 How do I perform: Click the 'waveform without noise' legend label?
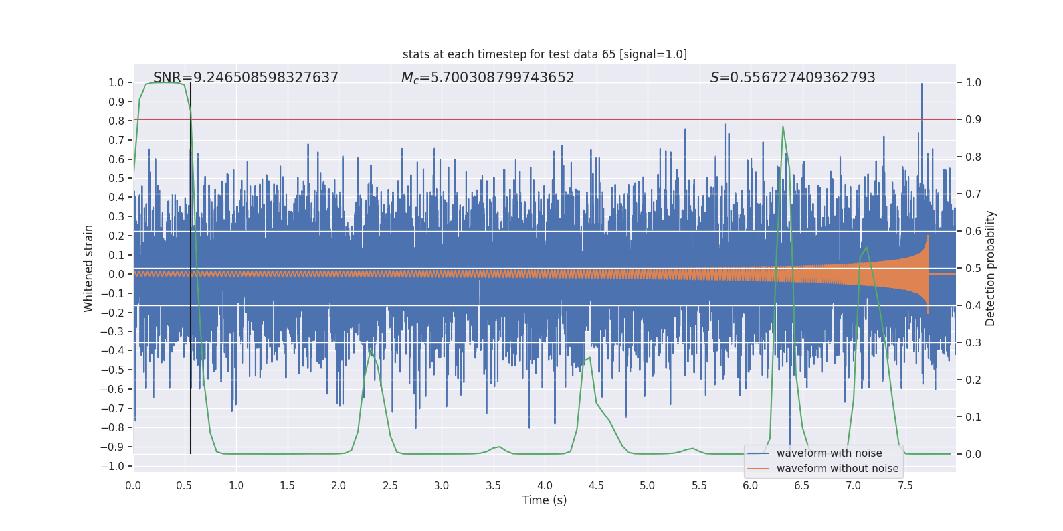[x=837, y=469]
